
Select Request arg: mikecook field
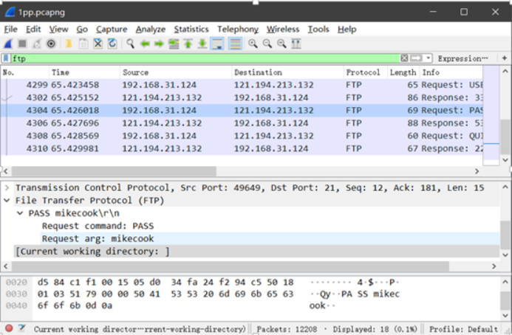[x=98, y=238]
